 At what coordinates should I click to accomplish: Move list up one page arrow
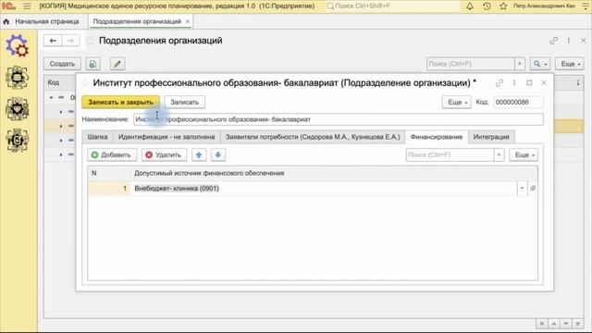[x=554, y=324]
